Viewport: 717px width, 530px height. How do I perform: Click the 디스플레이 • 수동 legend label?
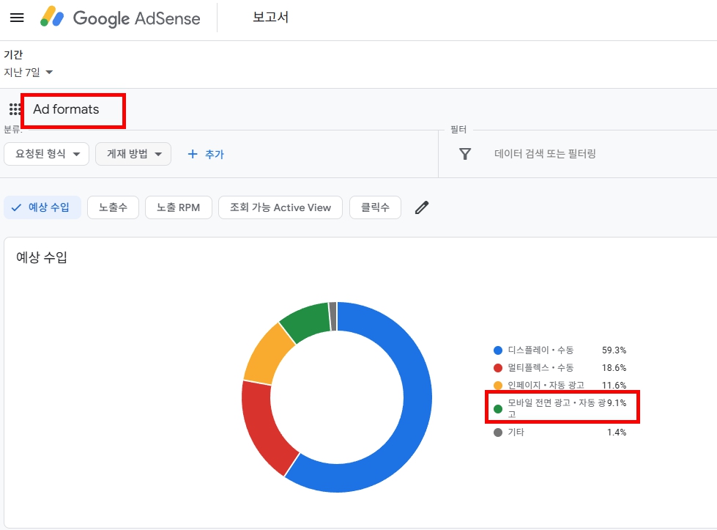point(540,350)
